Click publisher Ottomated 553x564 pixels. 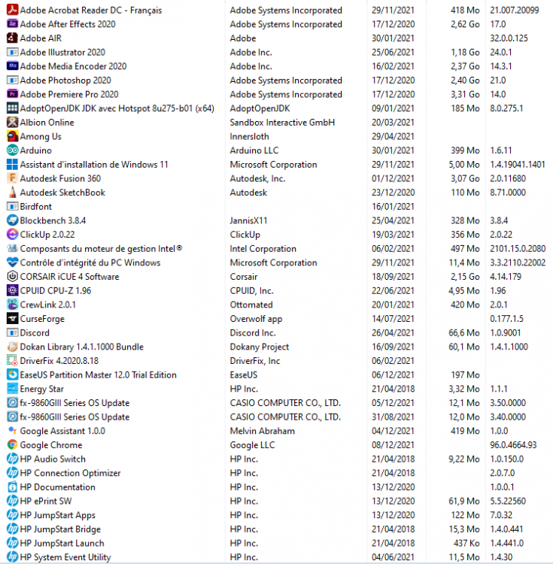tap(251, 305)
